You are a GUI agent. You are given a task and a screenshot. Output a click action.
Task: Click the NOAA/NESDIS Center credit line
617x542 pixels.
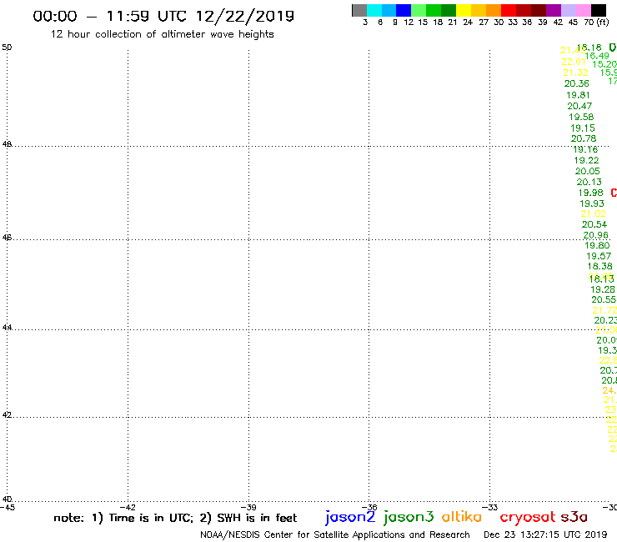[x=335, y=535]
